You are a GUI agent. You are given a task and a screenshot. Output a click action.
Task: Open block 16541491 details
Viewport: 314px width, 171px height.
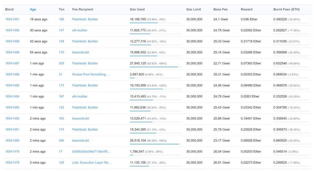pyautogui.click(x=12, y=19)
